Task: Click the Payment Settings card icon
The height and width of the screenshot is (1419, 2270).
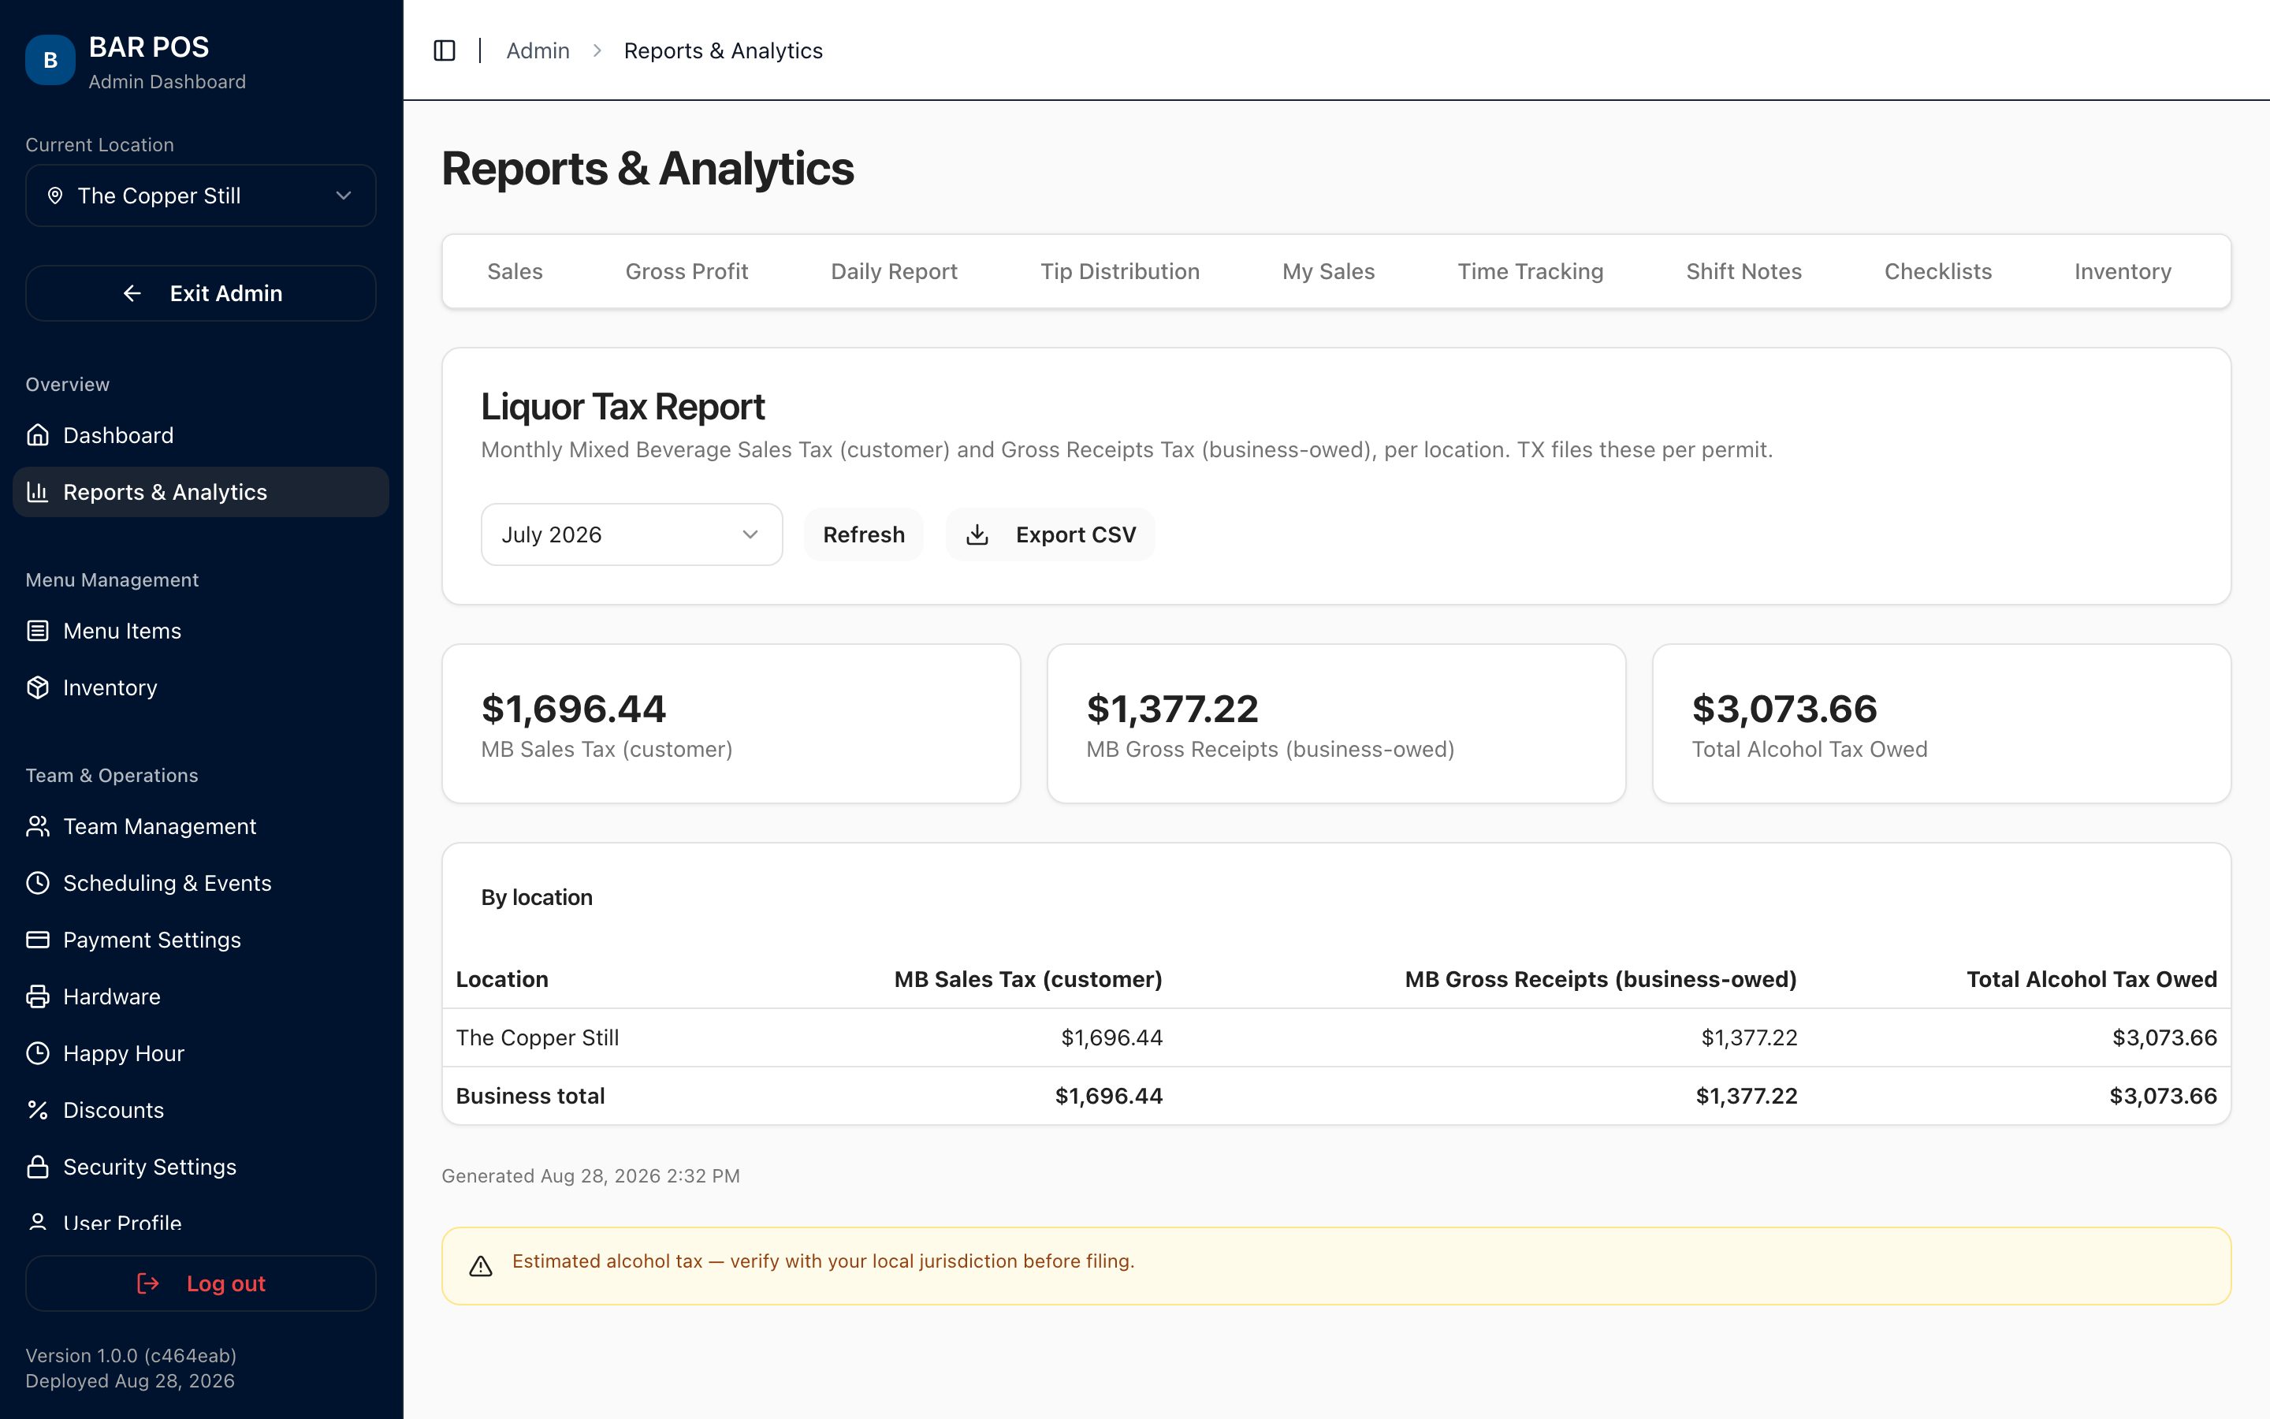Action: (38, 940)
